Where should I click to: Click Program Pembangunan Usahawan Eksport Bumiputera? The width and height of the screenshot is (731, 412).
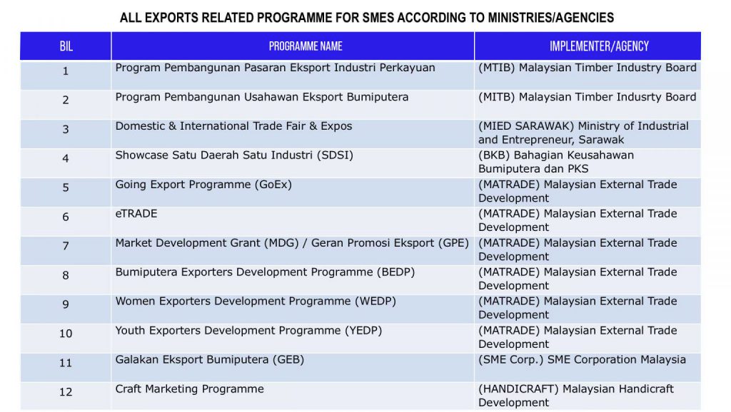tap(262, 97)
